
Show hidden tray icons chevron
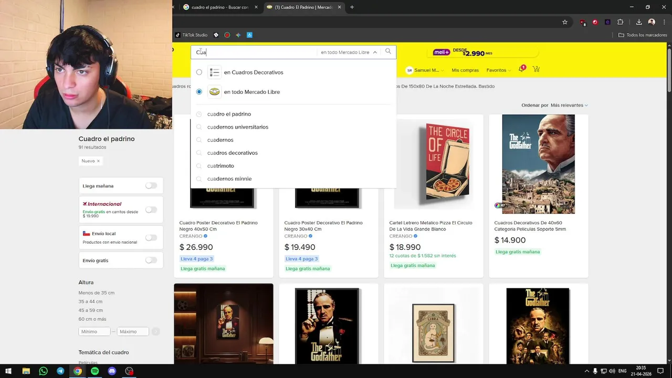(x=586, y=371)
